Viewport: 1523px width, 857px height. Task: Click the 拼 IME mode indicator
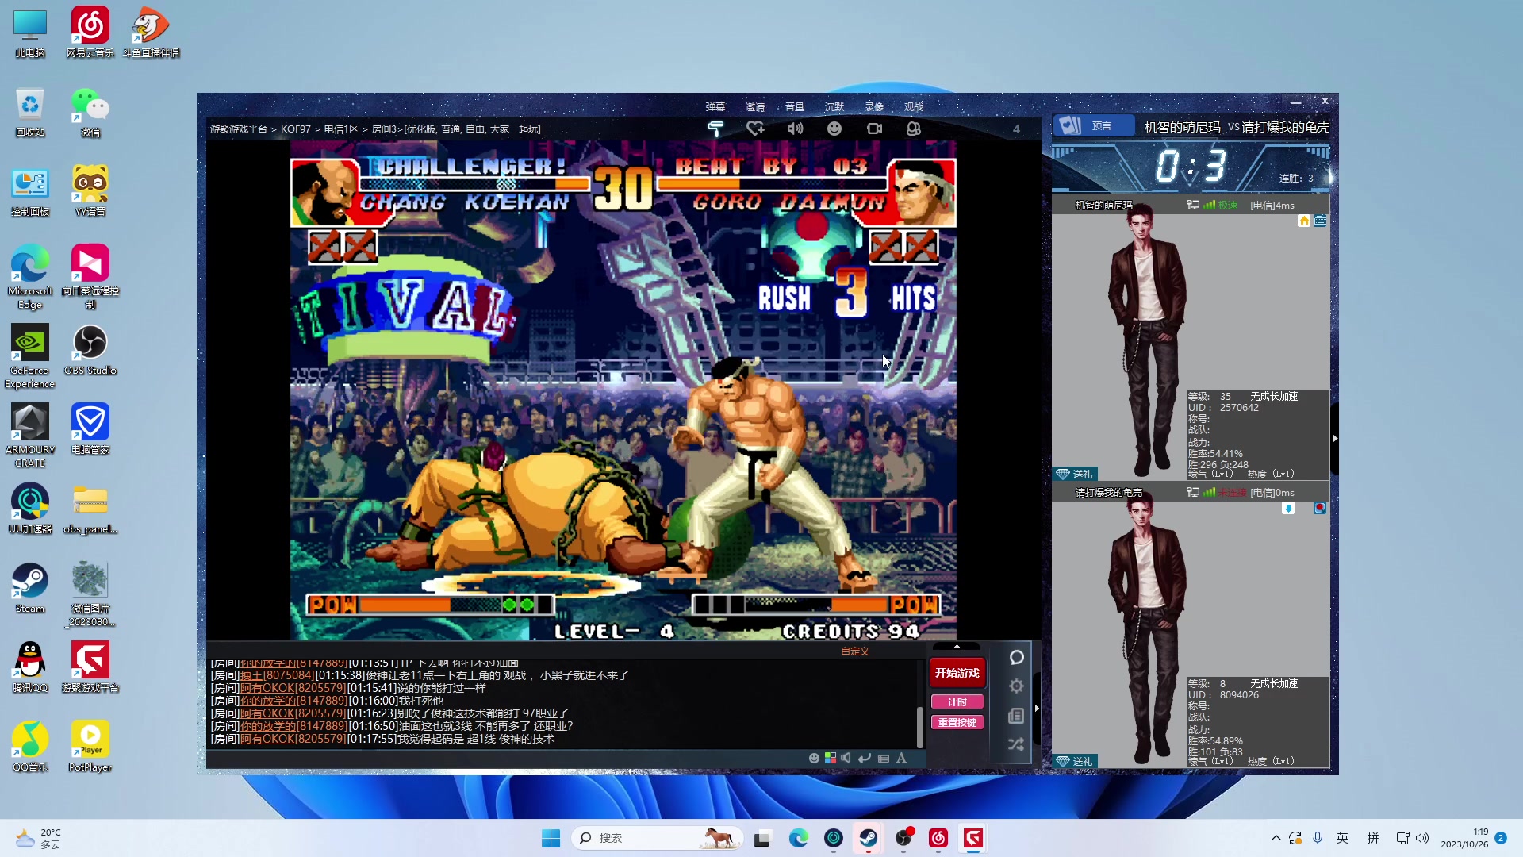click(x=1373, y=838)
